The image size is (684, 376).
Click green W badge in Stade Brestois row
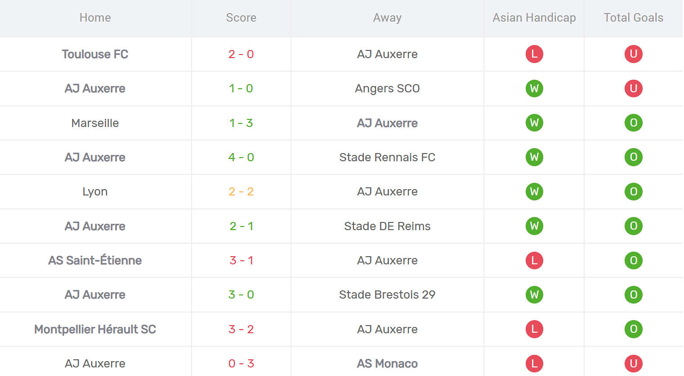tap(534, 294)
